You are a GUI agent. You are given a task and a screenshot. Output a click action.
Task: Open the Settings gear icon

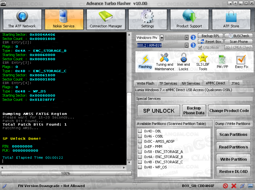(147, 16)
